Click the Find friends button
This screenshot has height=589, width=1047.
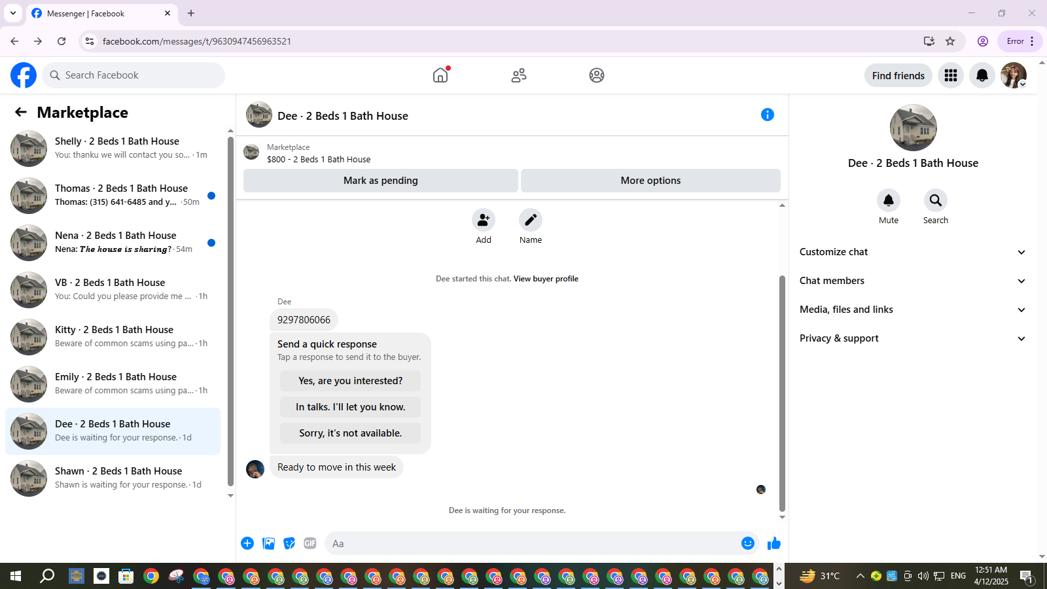pos(898,75)
